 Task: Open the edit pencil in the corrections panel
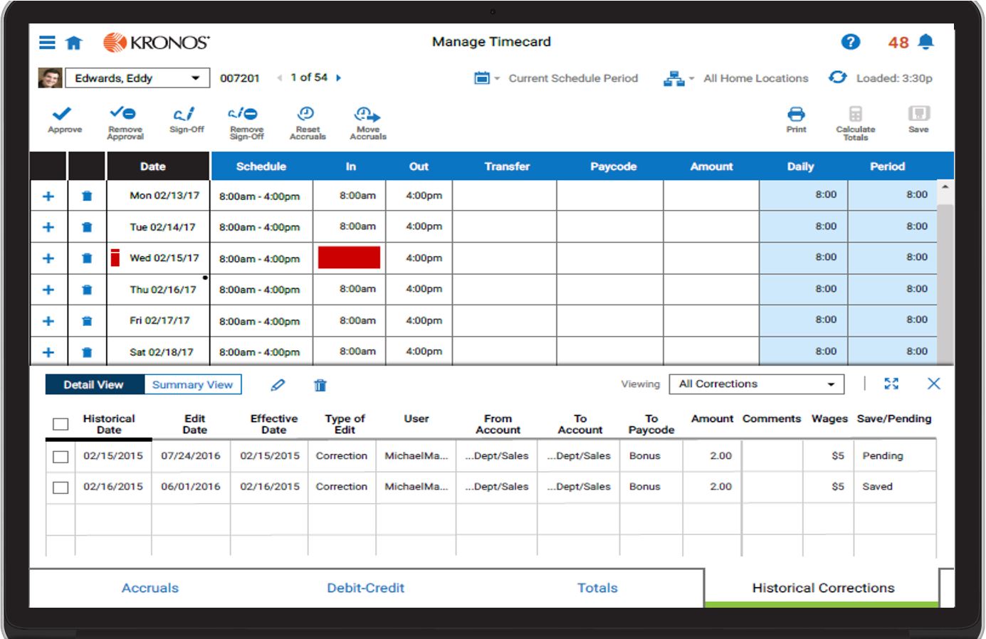pos(277,384)
